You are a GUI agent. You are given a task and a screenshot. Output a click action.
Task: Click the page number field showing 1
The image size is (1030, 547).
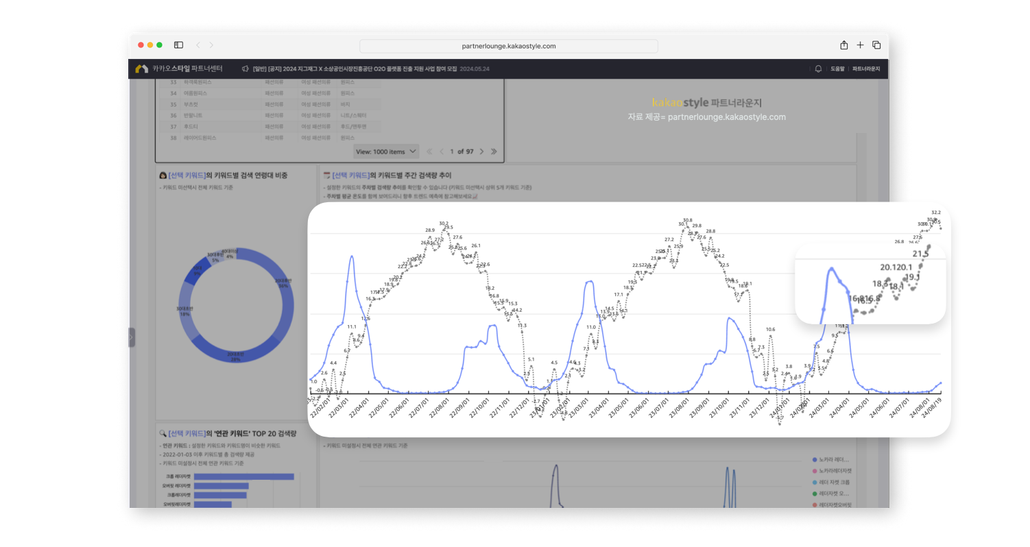point(452,151)
